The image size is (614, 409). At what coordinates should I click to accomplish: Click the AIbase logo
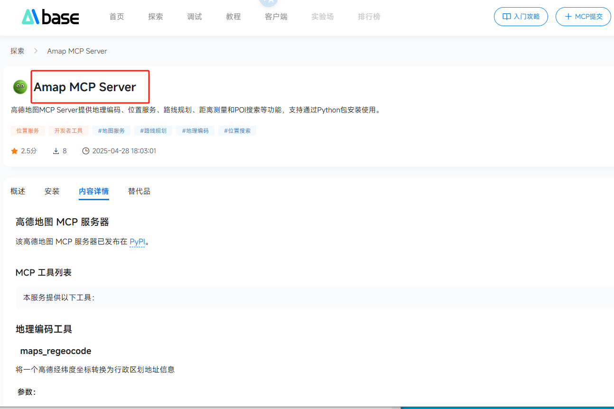pos(50,17)
